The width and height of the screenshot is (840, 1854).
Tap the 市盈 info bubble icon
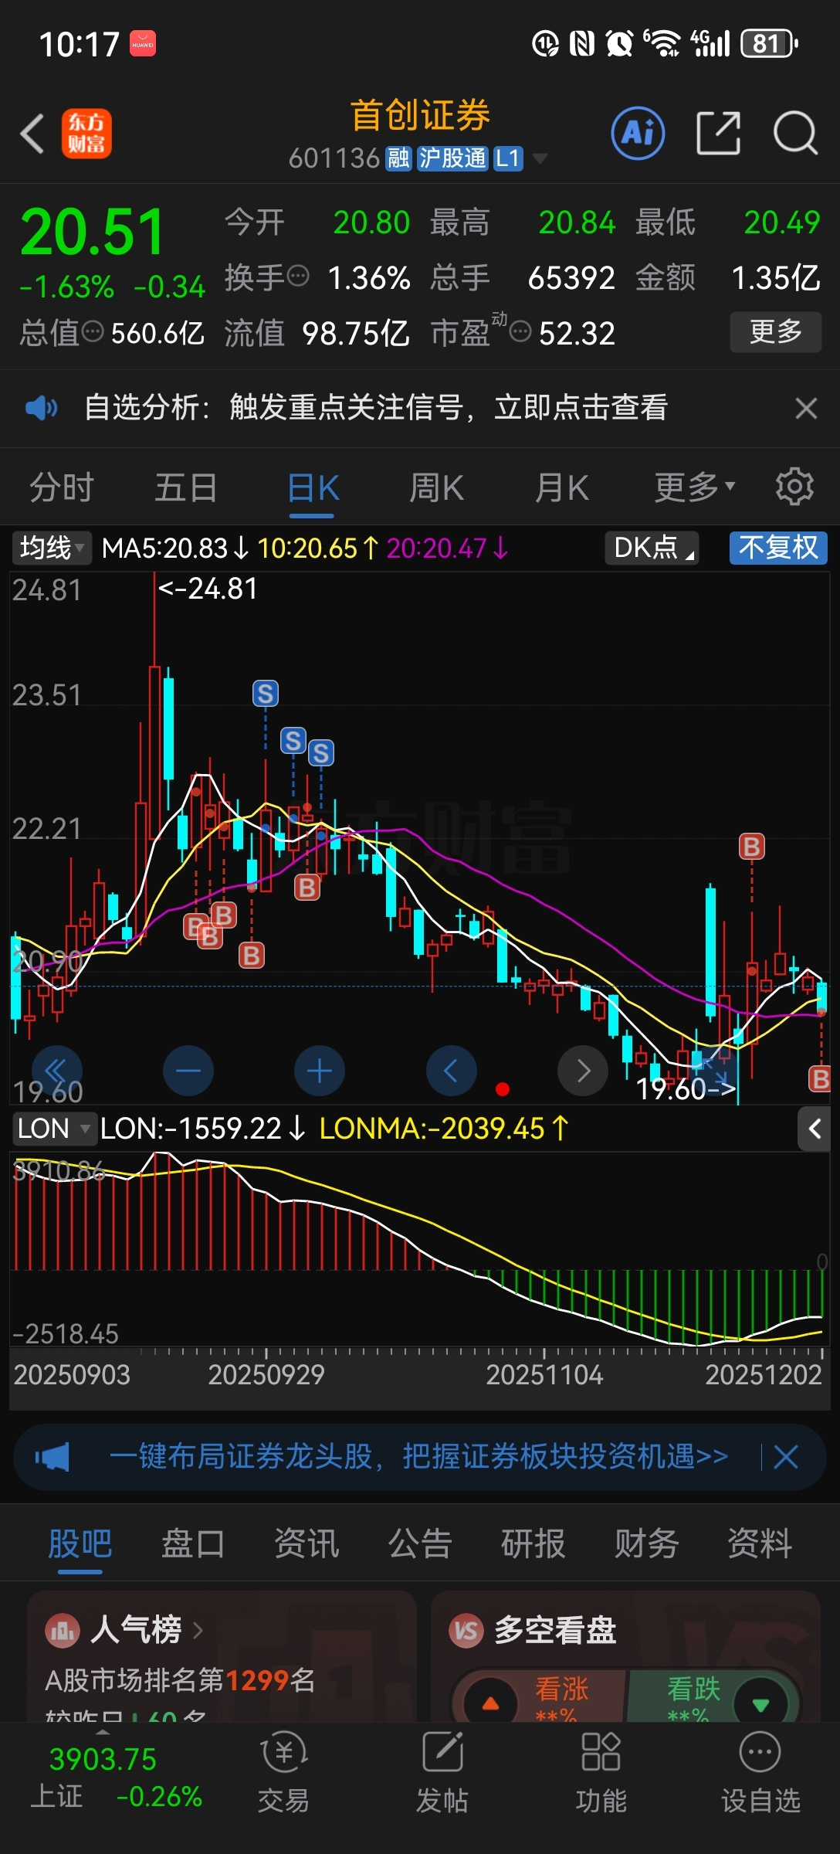click(x=521, y=332)
